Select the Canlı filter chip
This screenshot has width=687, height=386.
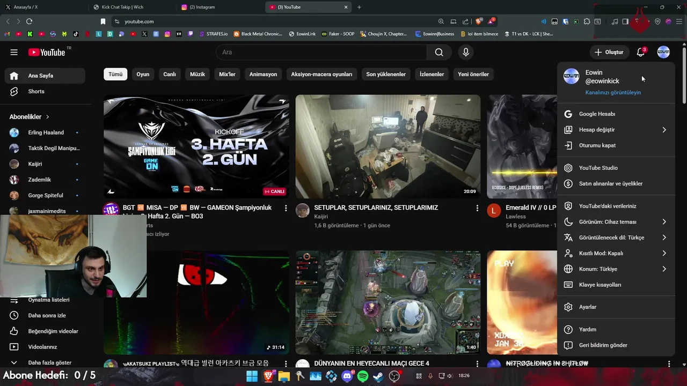coord(170,74)
